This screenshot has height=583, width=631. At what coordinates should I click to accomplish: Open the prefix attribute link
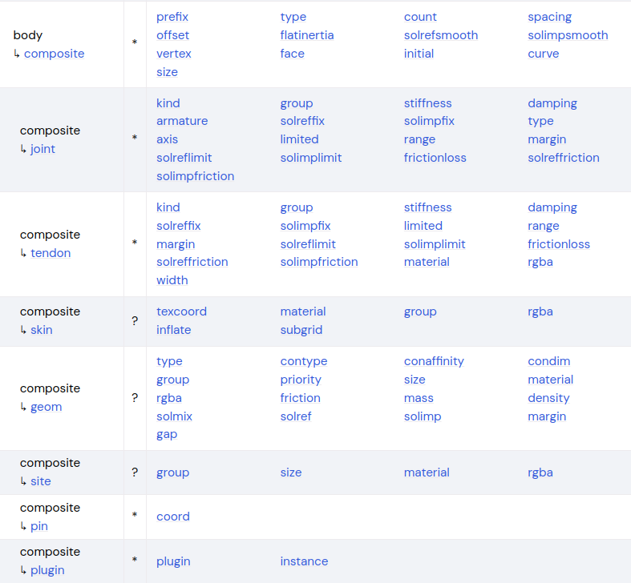coord(172,17)
